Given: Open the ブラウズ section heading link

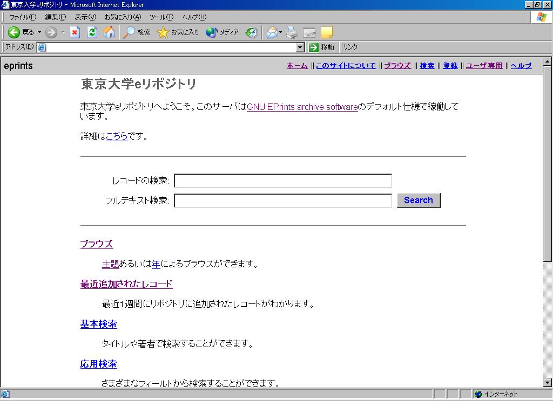Looking at the screenshot, I should point(97,244).
